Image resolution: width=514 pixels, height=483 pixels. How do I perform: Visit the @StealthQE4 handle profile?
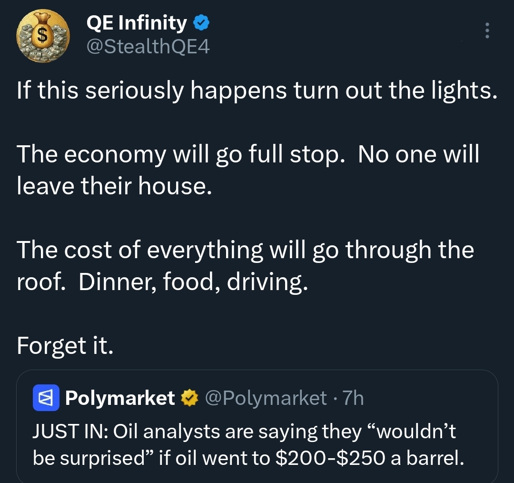(x=148, y=47)
